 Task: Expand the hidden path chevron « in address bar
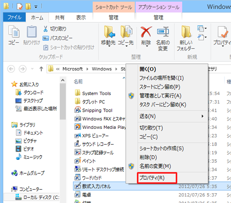pyautogui.click(x=58, y=69)
